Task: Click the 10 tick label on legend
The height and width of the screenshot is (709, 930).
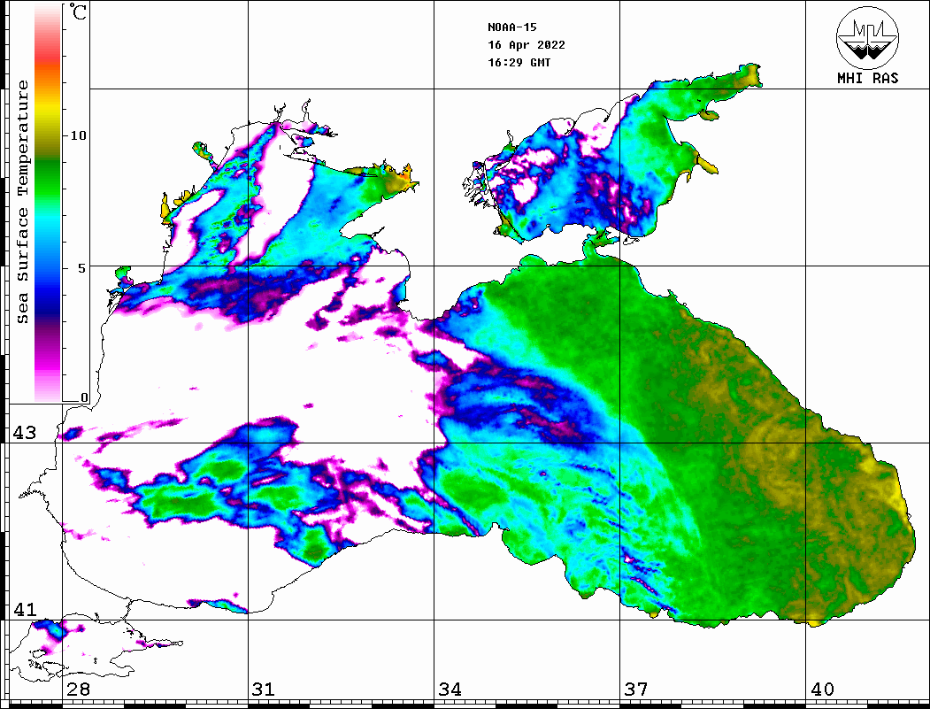Action: coord(80,136)
